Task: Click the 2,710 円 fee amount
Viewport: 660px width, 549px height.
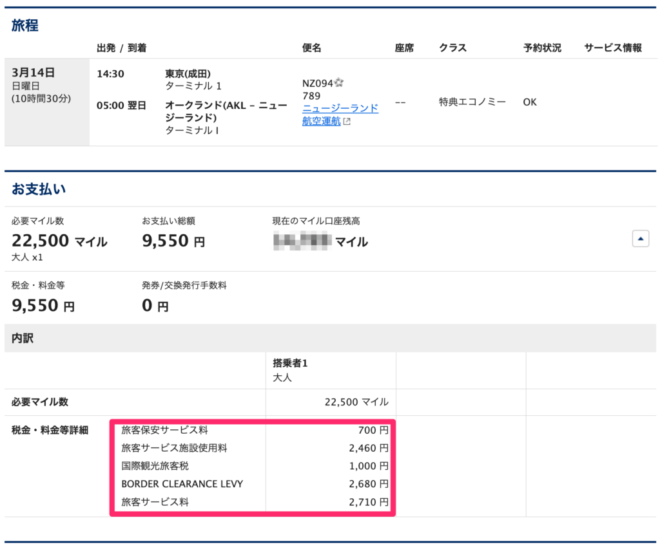Action: pos(369,502)
